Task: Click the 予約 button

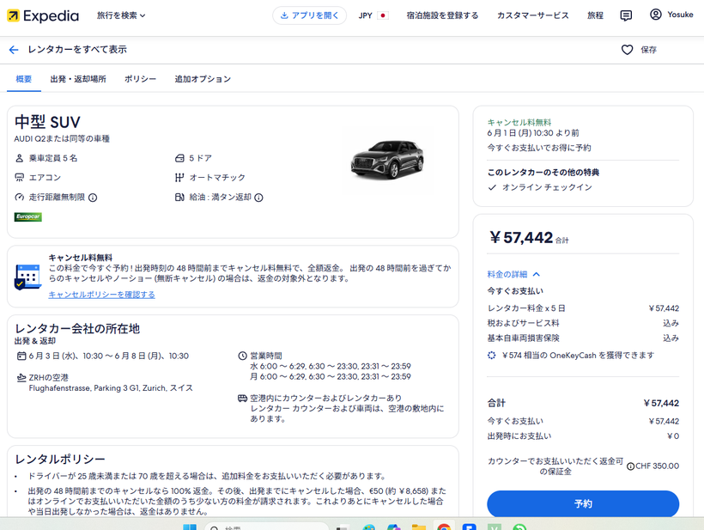Action: (583, 503)
